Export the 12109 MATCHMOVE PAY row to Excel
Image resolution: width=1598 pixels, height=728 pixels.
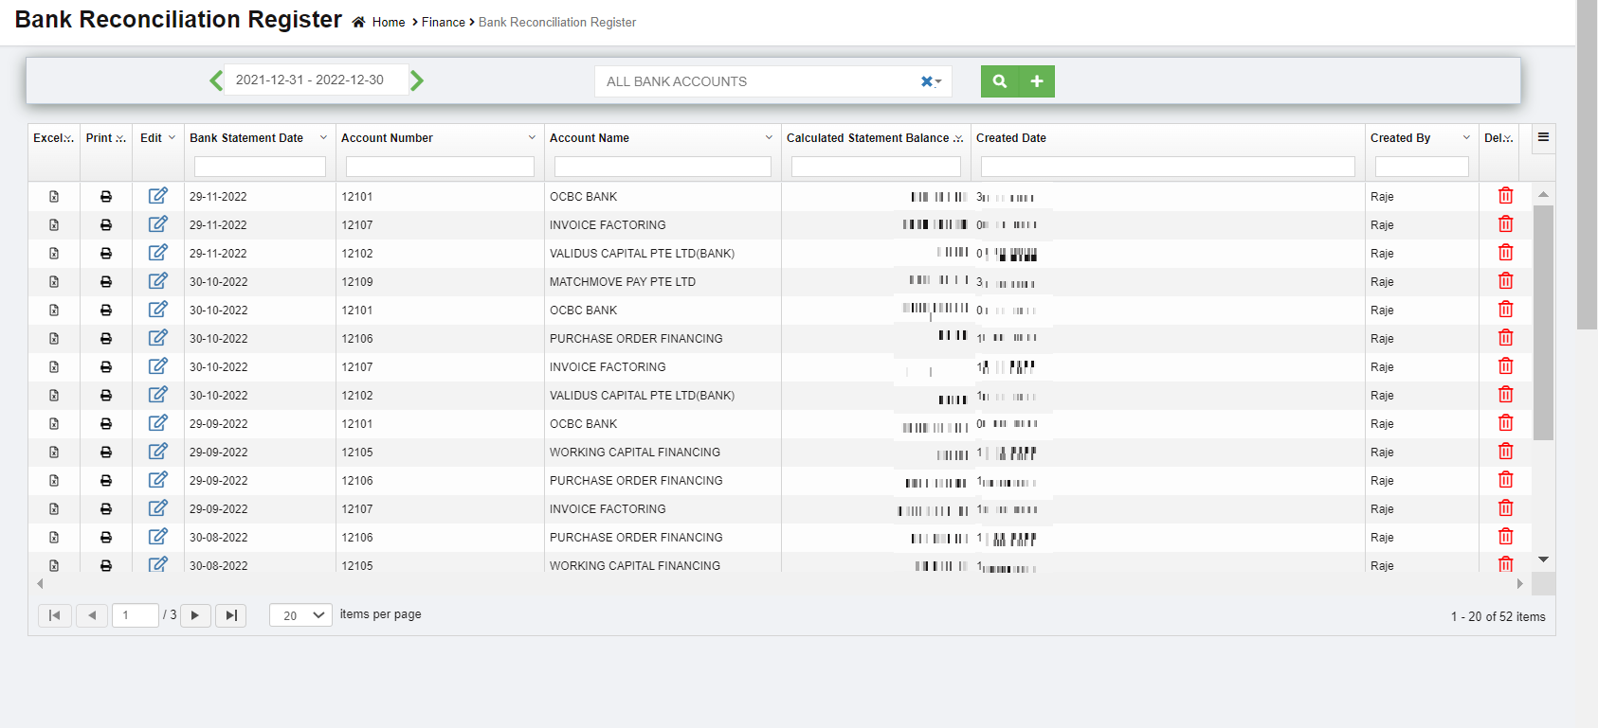tap(54, 282)
